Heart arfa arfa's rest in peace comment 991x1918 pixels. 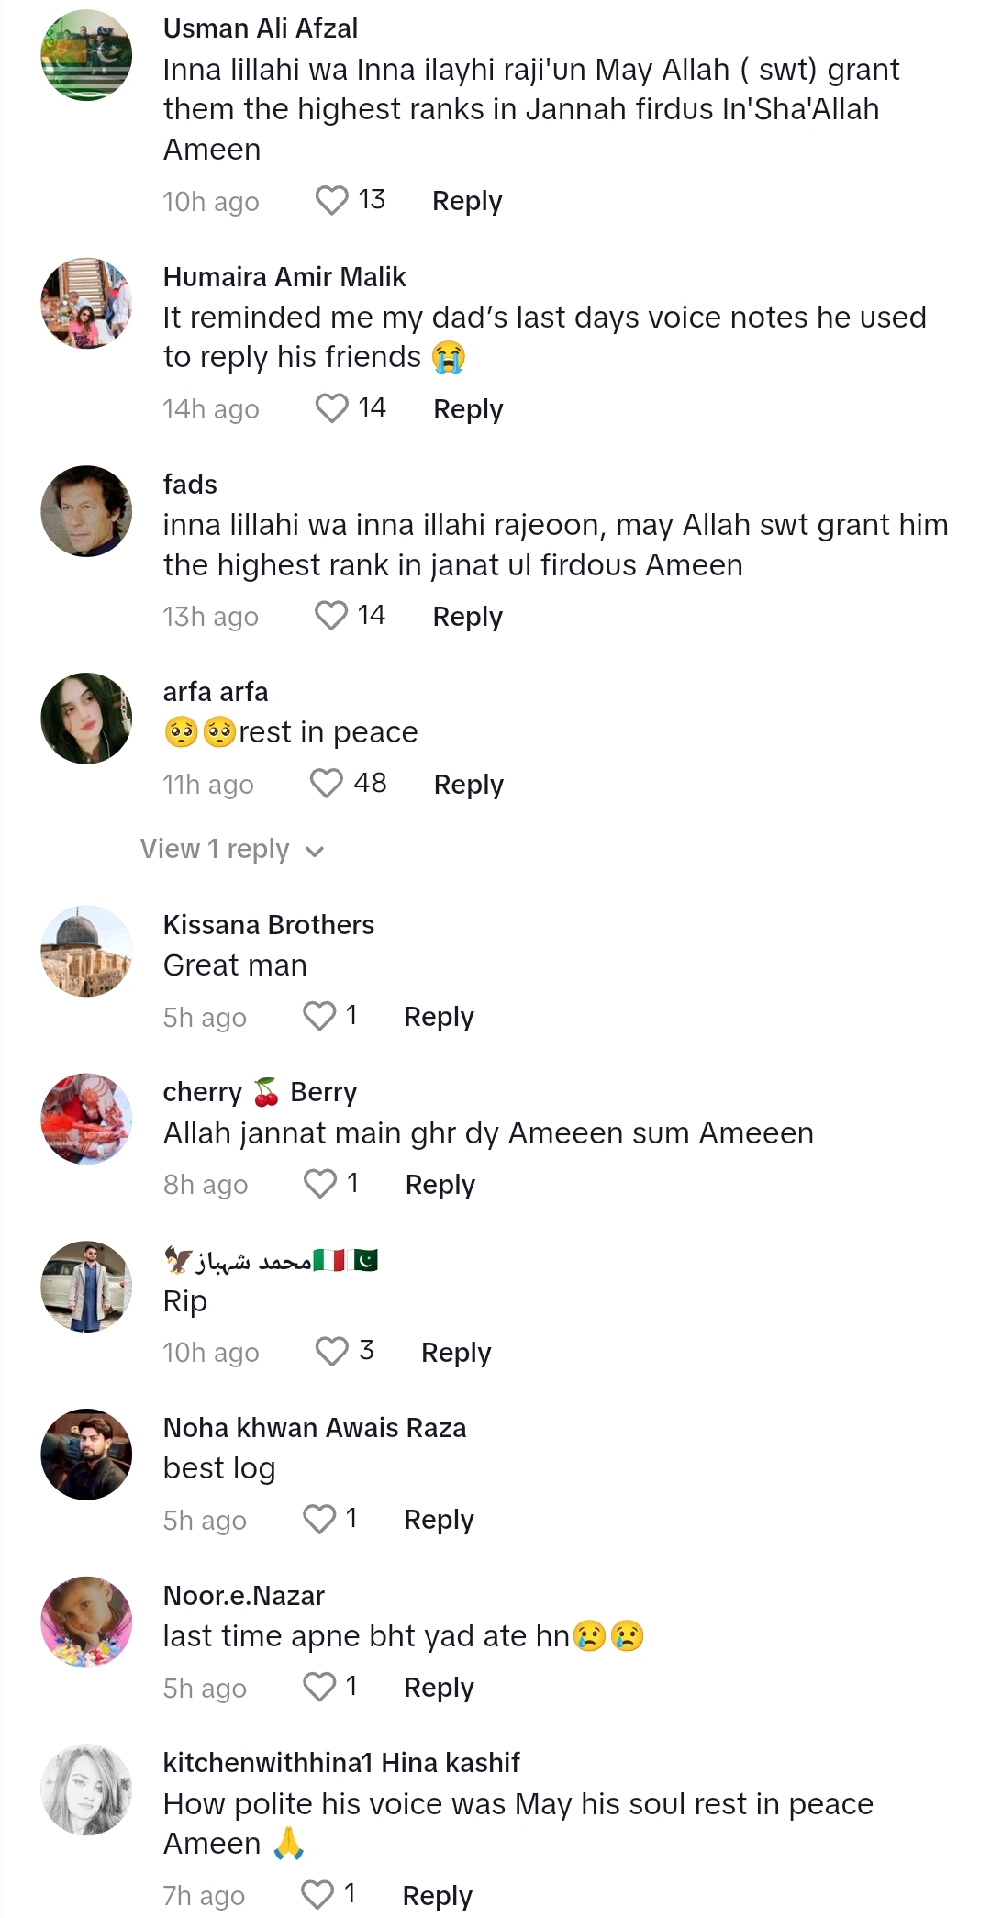(x=326, y=784)
